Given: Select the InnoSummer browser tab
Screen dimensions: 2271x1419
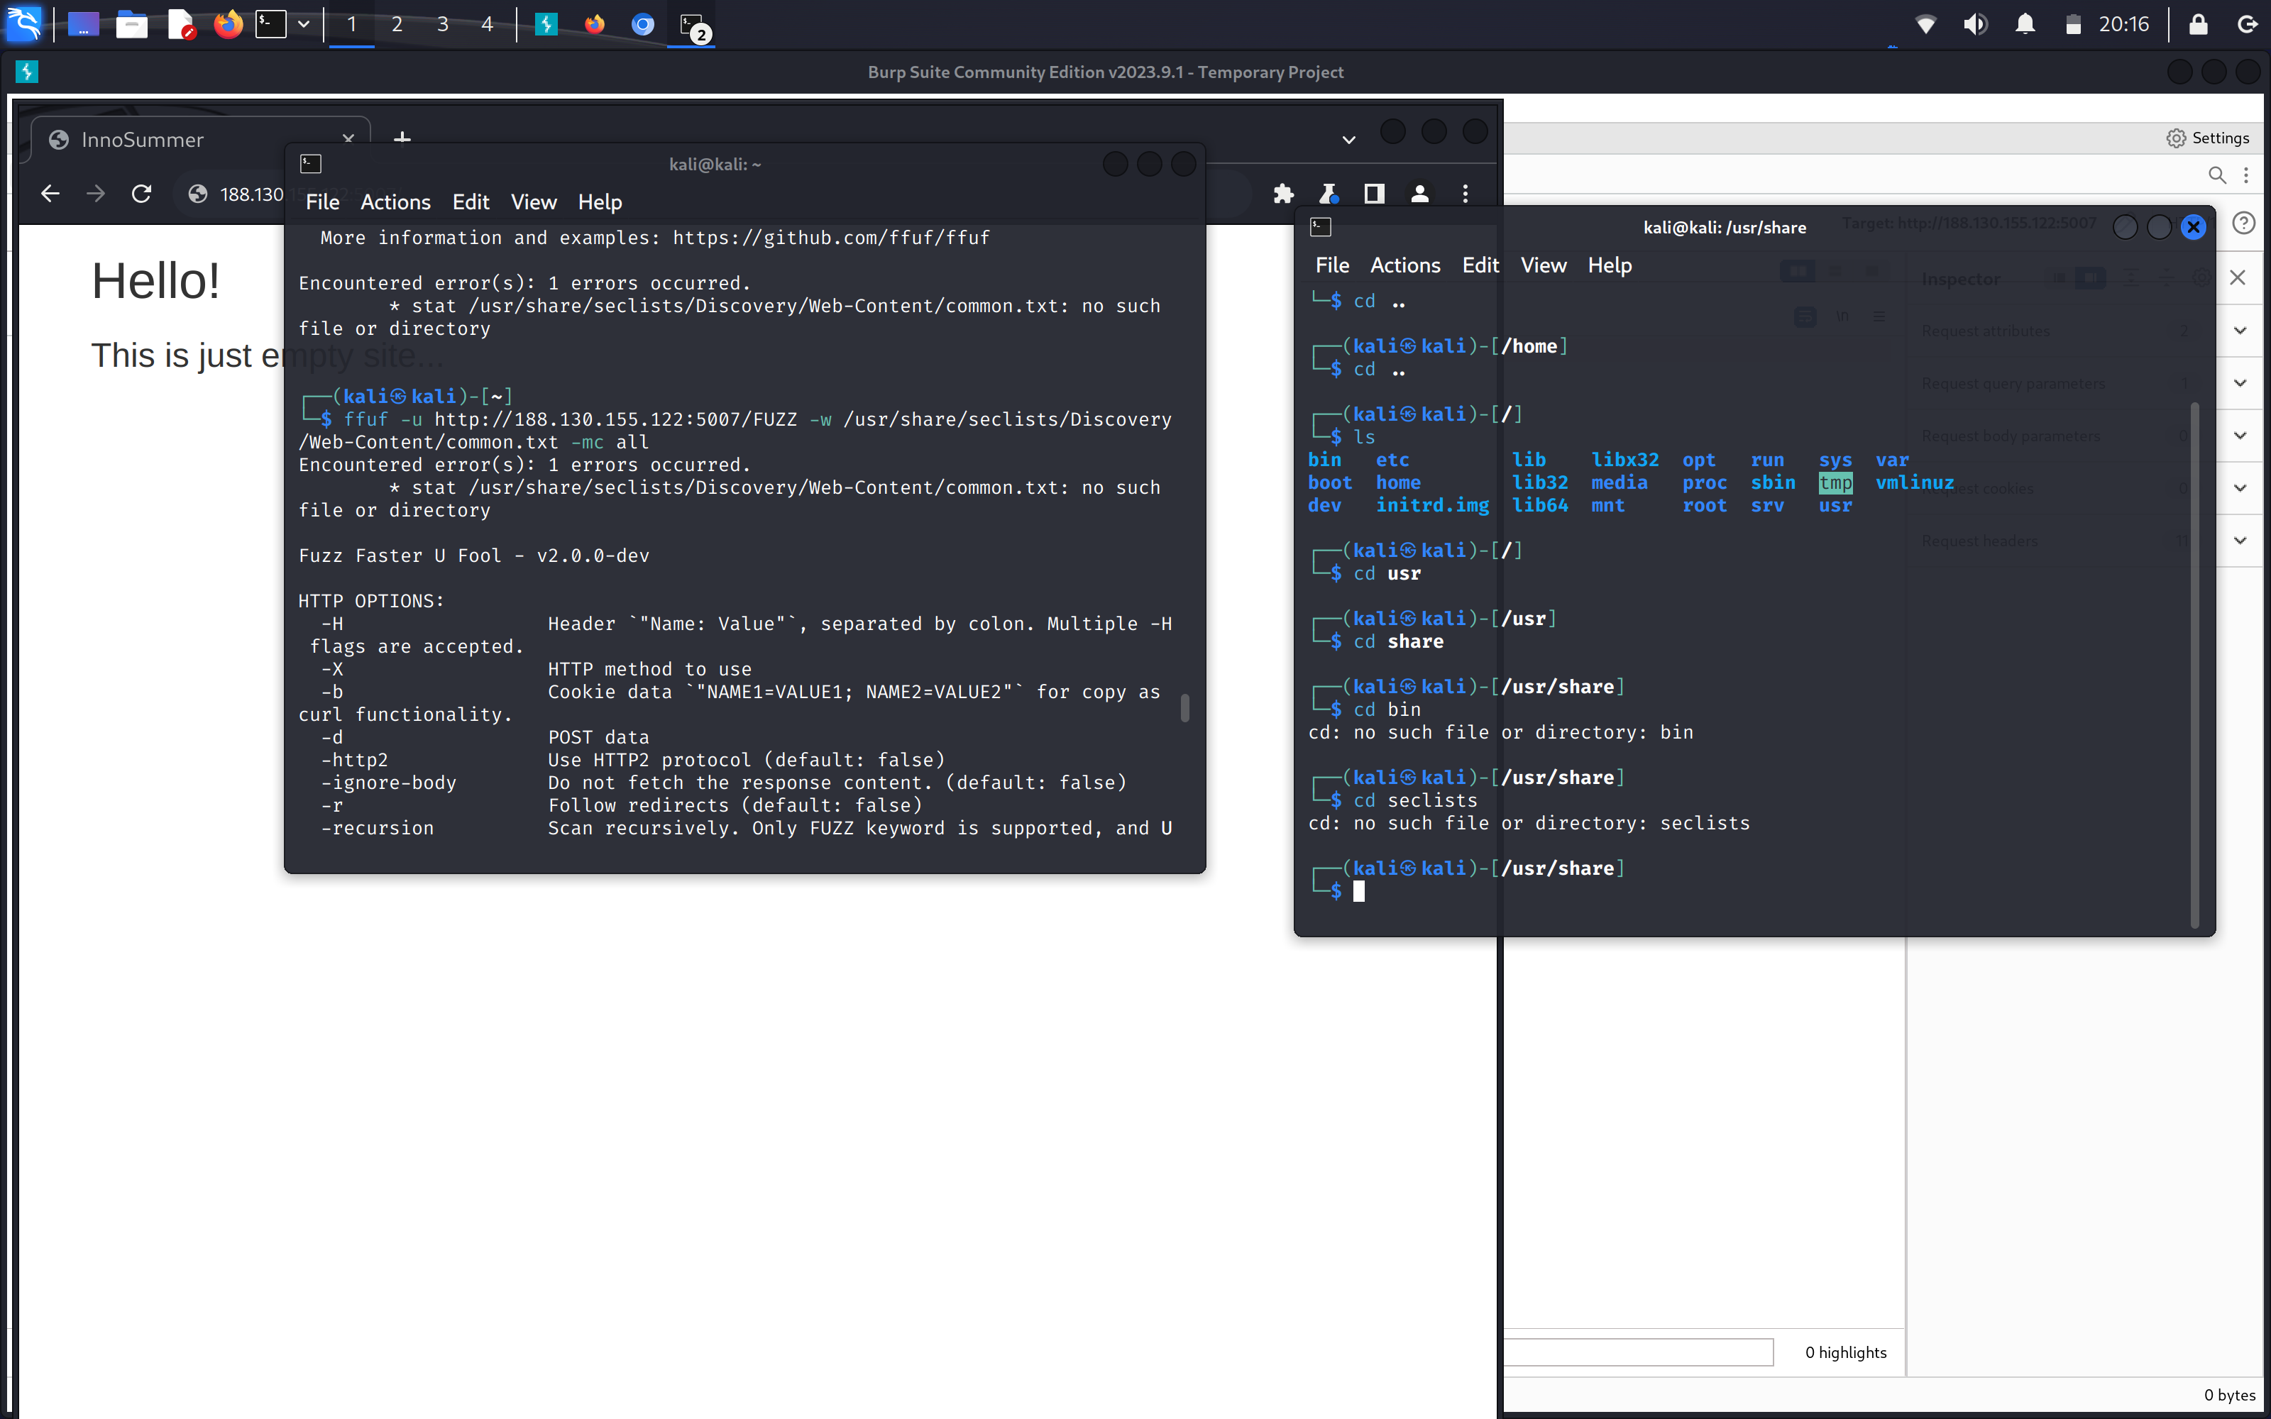Looking at the screenshot, I should tap(199, 140).
